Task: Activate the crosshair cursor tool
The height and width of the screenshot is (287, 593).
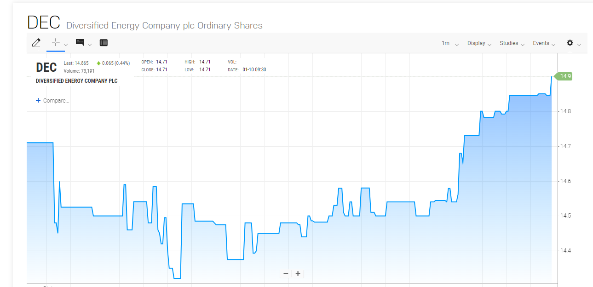Action: click(56, 42)
